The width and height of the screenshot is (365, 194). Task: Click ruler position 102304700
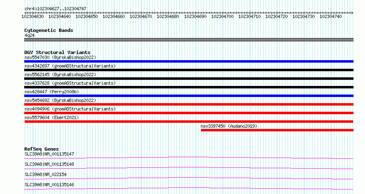(222, 16)
